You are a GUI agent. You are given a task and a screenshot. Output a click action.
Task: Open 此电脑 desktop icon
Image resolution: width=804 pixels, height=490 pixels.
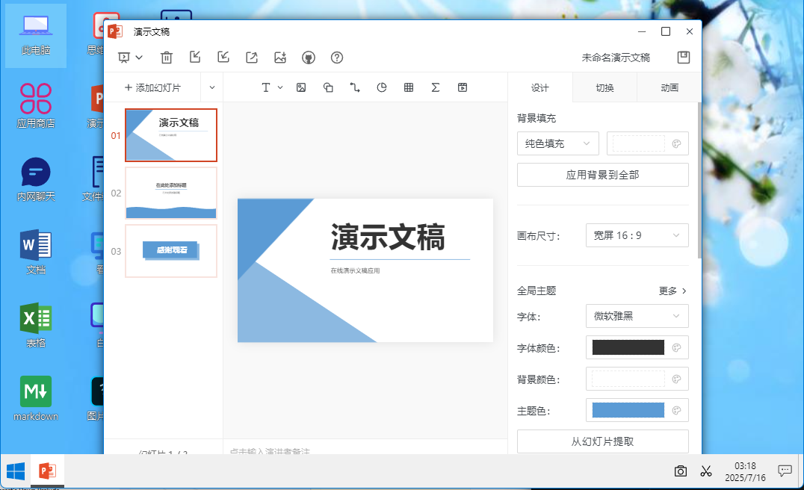point(36,35)
